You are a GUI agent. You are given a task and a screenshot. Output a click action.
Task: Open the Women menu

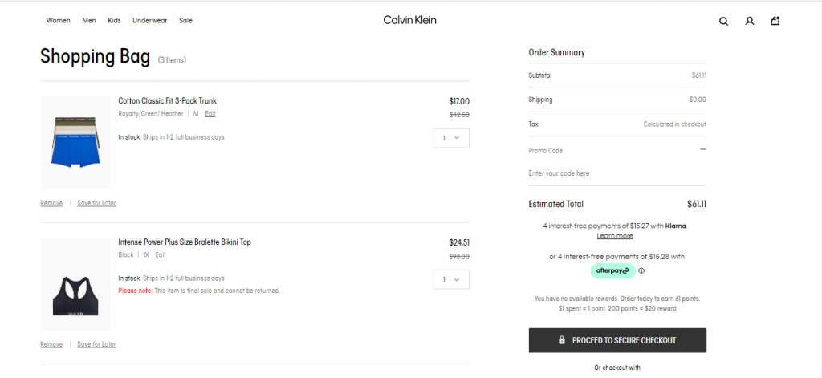point(58,21)
